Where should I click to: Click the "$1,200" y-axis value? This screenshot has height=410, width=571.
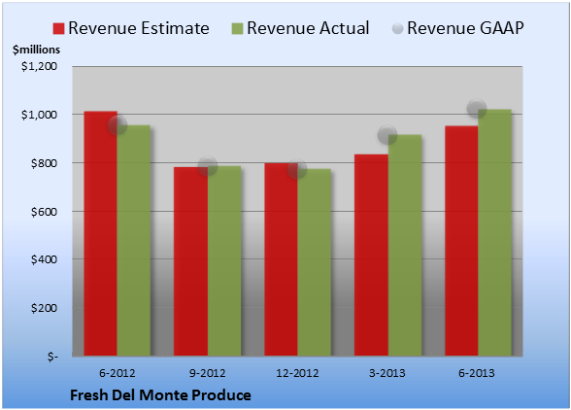click(x=39, y=66)
